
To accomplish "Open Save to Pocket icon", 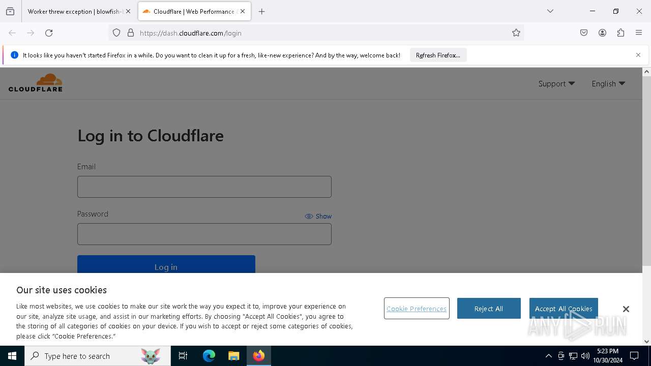I will coord(584,33).
